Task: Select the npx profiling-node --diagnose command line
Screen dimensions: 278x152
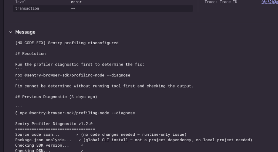Action: pyautogui.click(x=73, y=75)
